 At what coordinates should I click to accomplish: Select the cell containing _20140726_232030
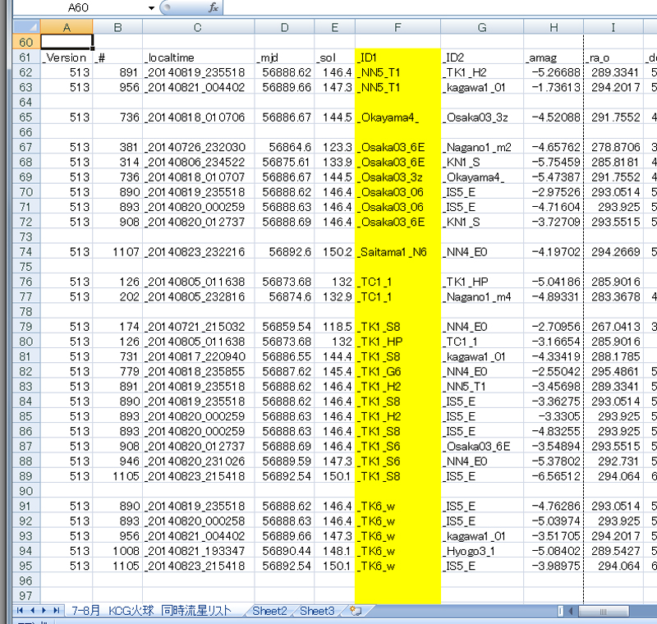coord(198,147)
